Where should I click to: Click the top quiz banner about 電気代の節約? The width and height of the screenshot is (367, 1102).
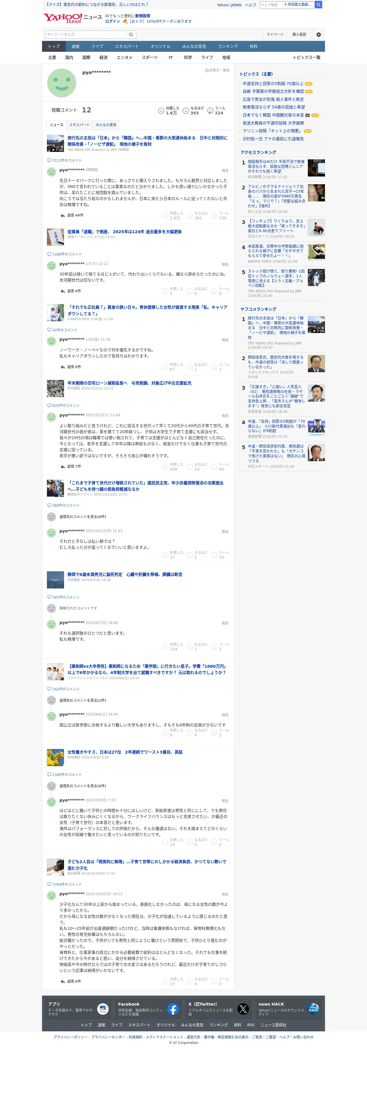click(97, 5)
